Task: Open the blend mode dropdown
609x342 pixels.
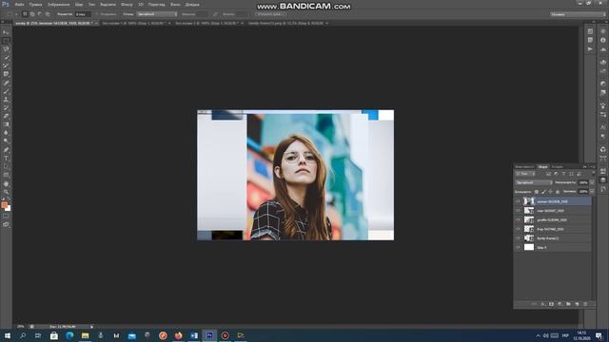Action: 534,182
